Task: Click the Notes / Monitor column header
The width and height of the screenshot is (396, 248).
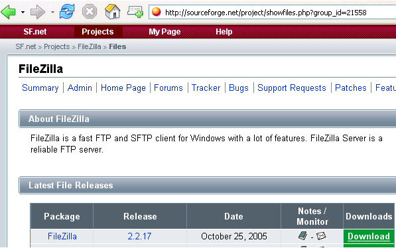Action: click(312, 216)
